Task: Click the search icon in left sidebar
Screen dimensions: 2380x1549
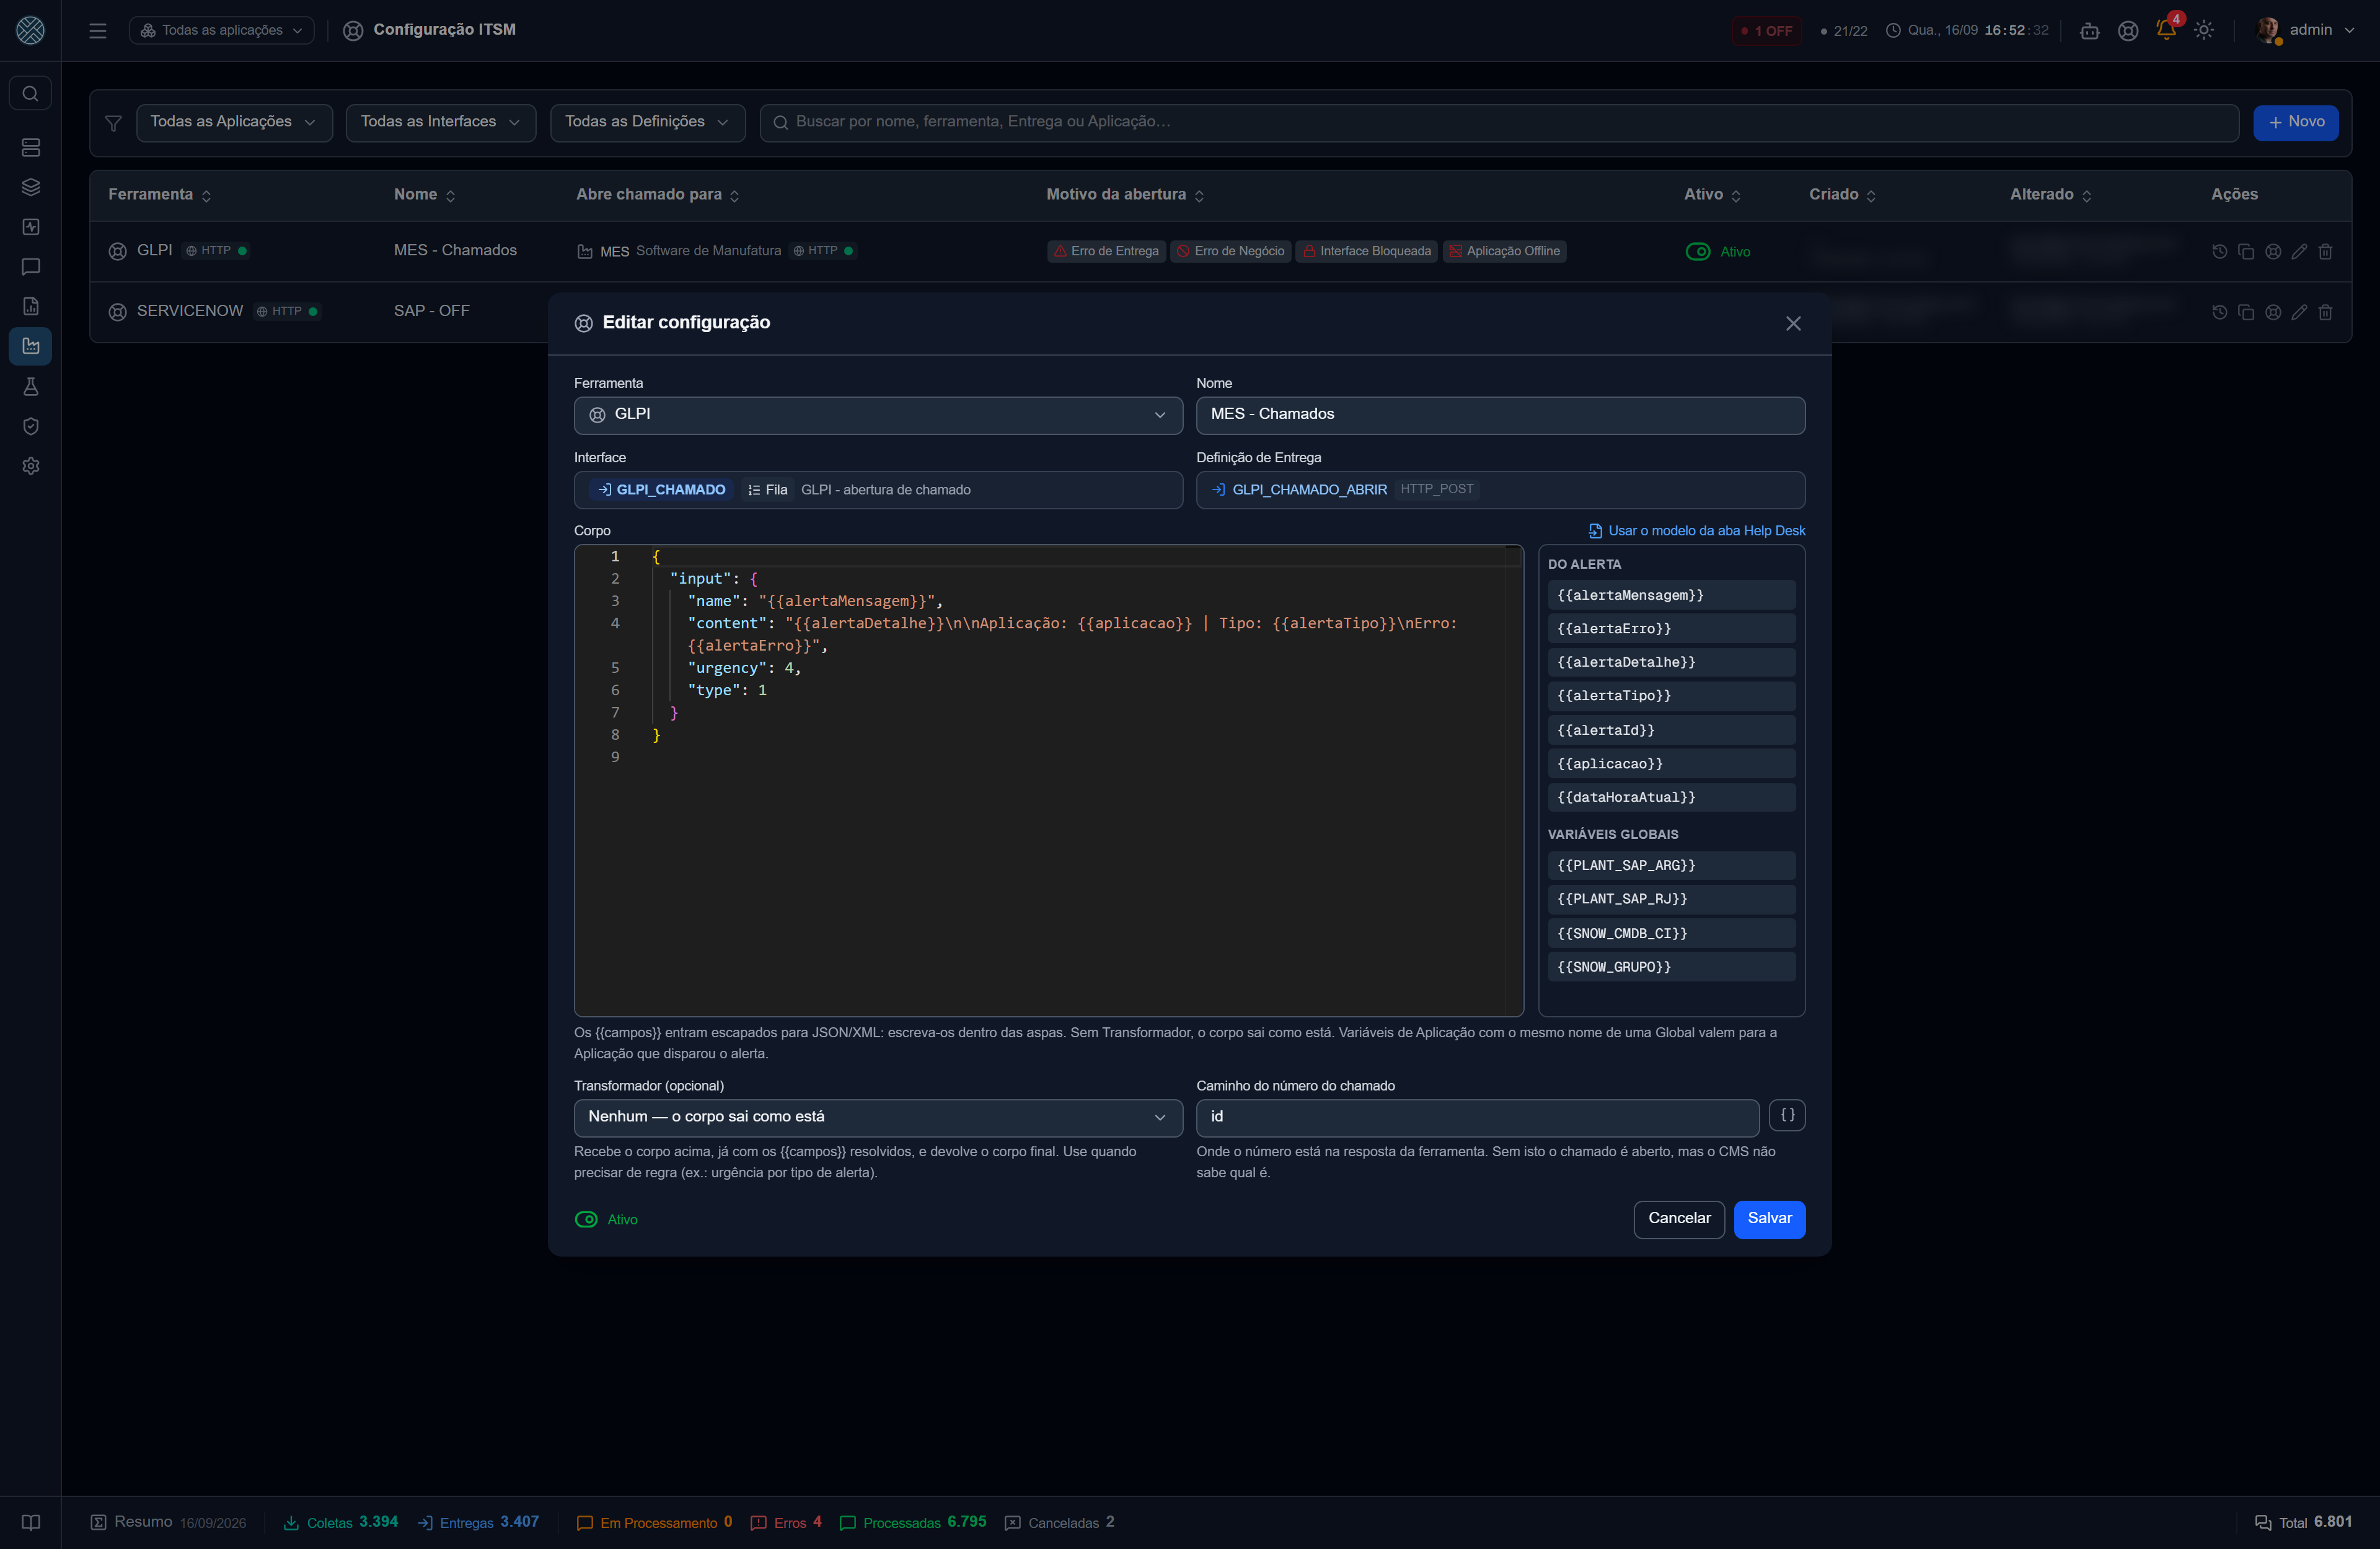Action: click(31, 94)
